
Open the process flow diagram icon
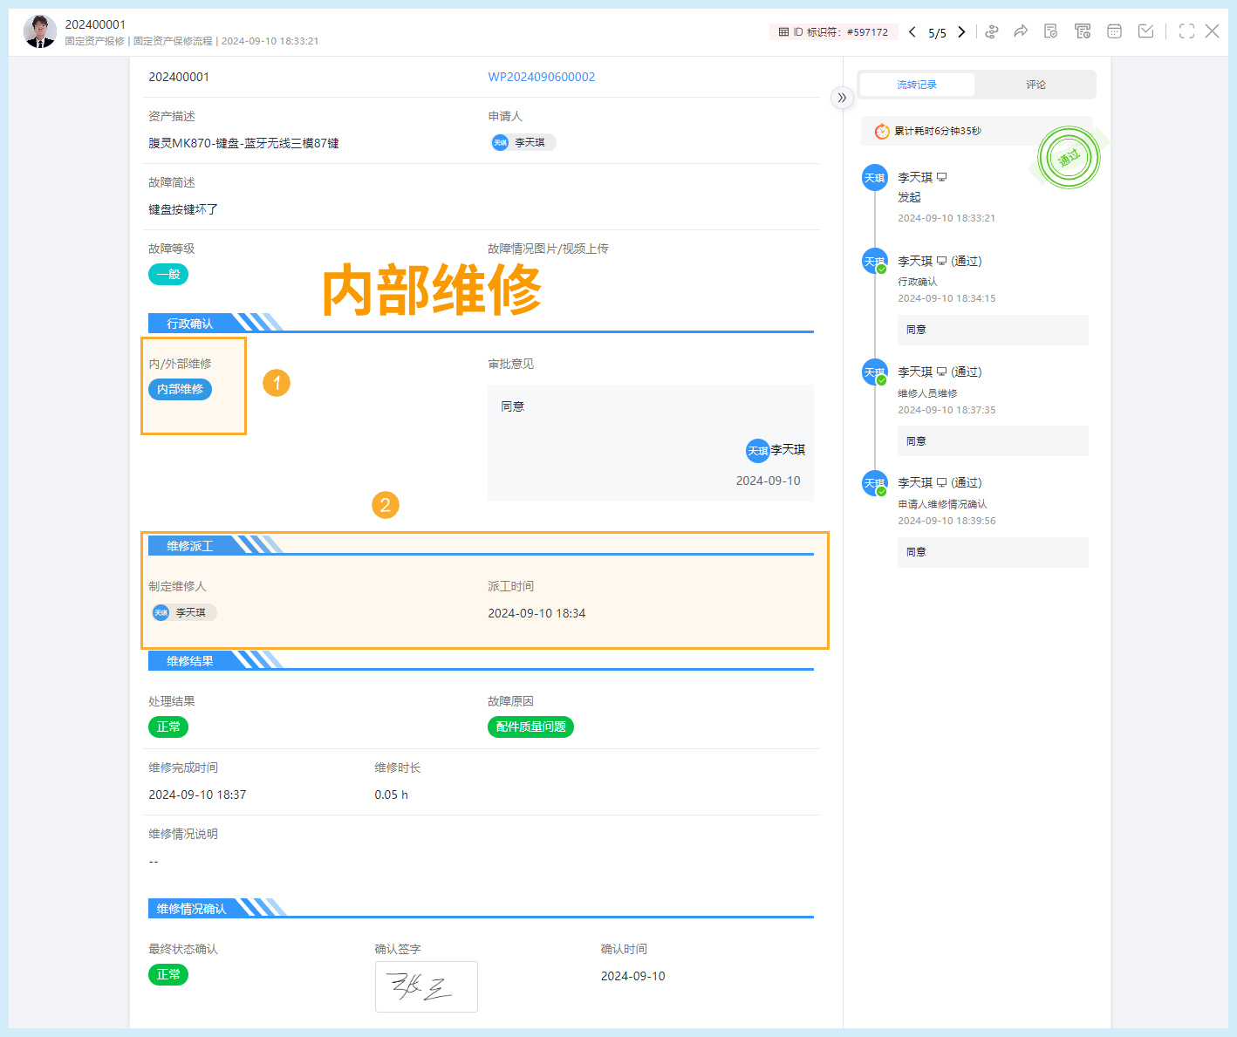pyautogui.click(x=992, y=31)
